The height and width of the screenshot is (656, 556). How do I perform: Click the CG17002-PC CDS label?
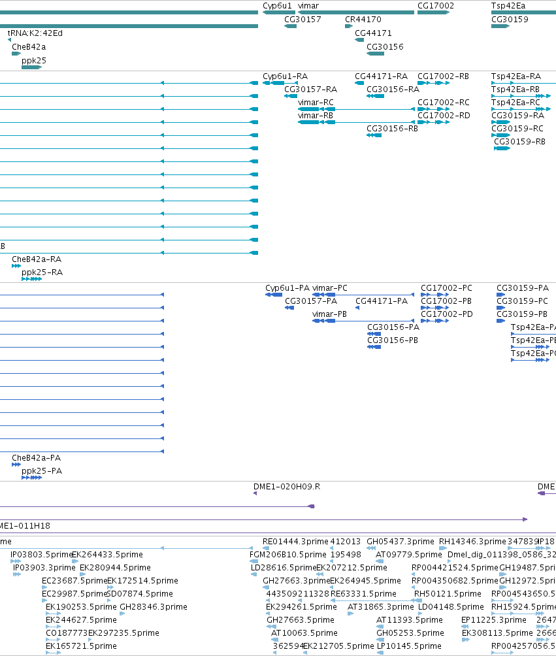pos(446,288)
